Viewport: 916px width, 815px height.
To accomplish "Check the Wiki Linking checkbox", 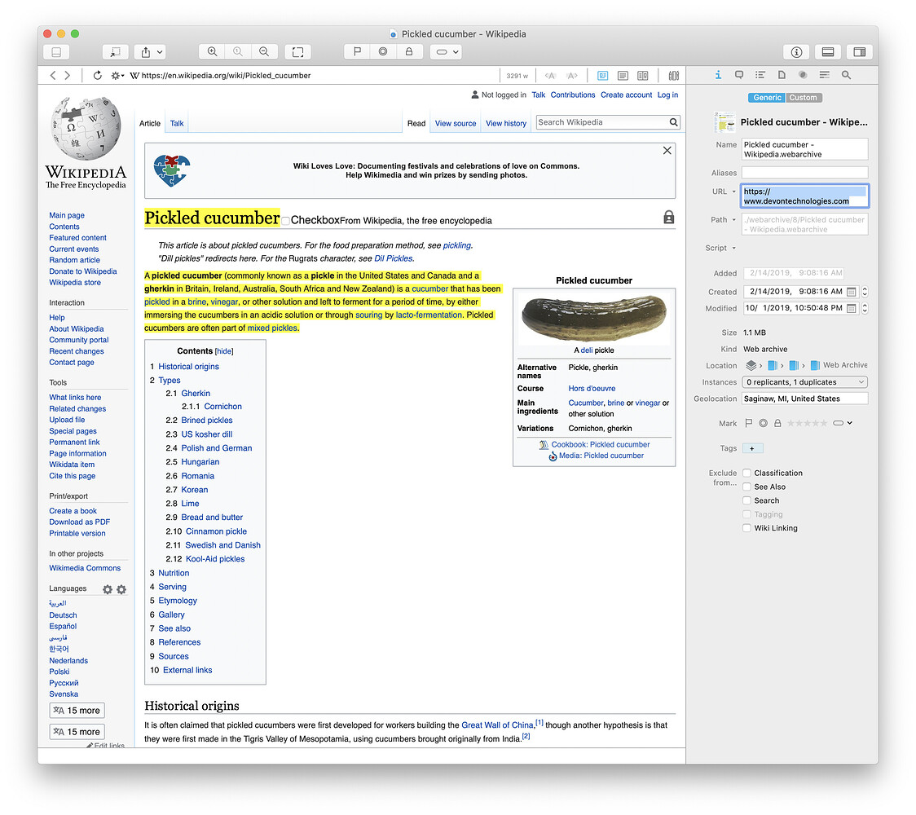I will [x=746, y=528].
